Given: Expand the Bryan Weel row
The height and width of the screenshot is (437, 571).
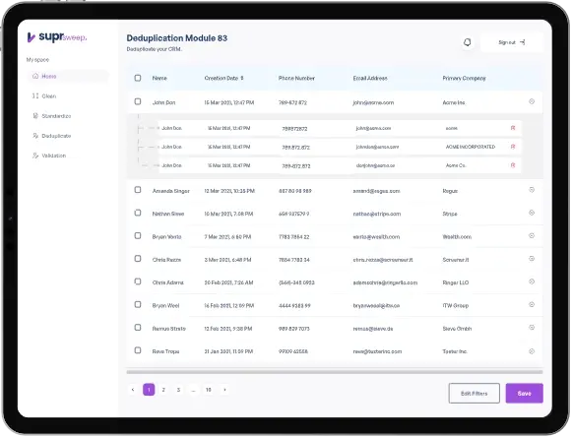Looking at the screenshot, I should pos(532,304).
